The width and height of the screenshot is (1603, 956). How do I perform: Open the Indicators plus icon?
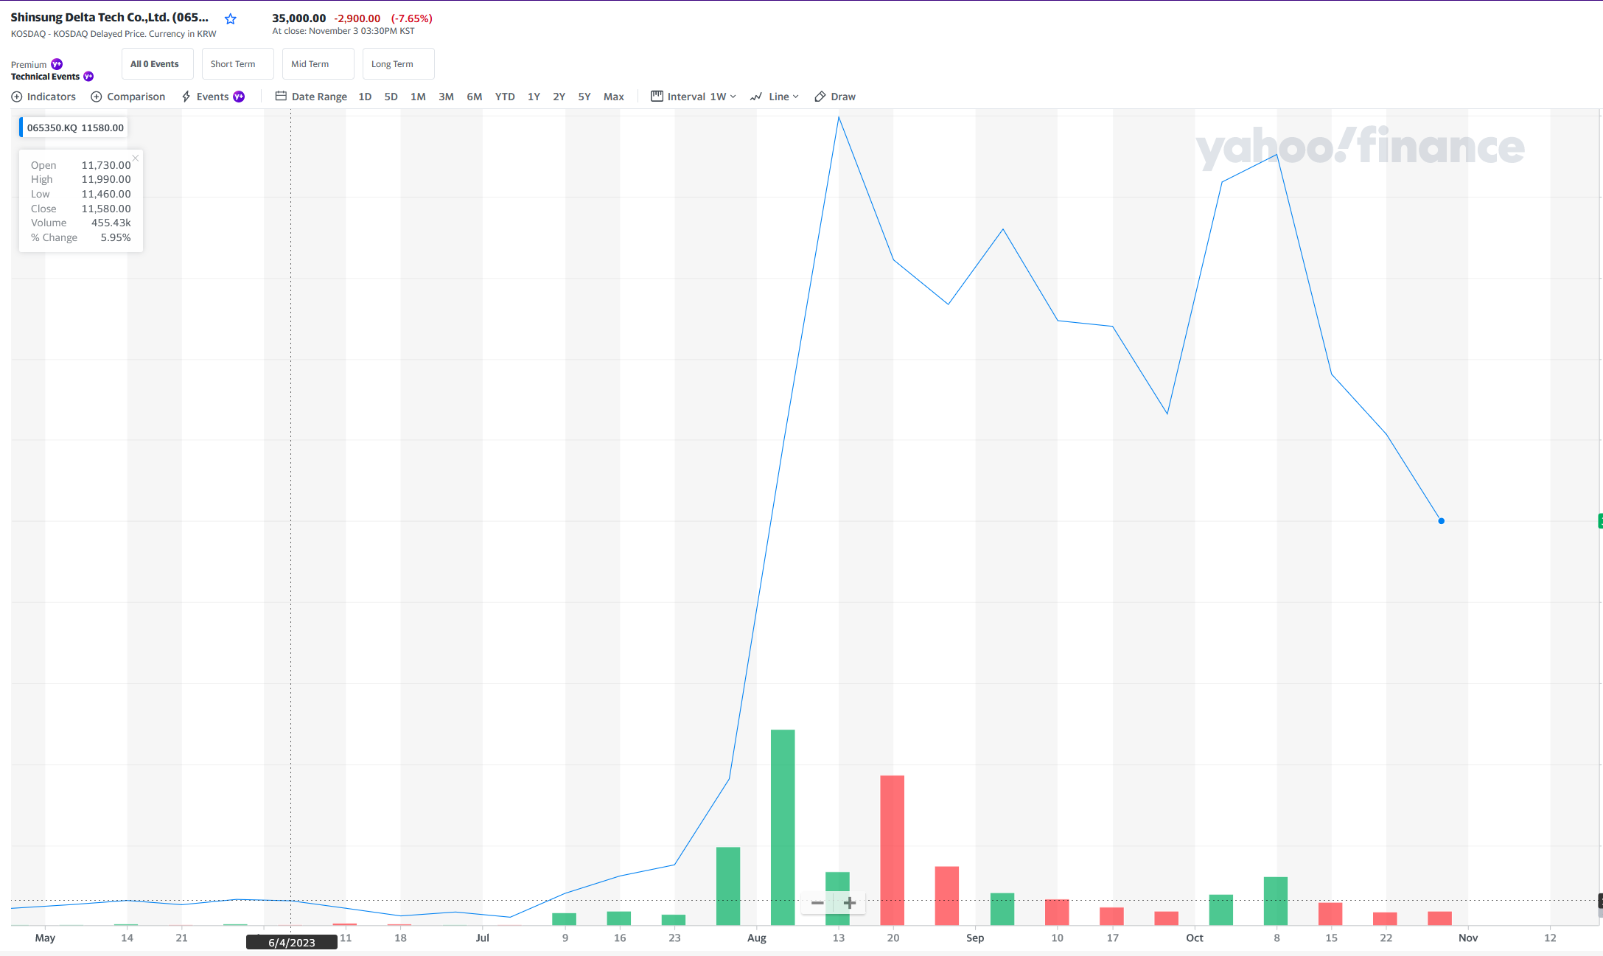pos(17,97)
